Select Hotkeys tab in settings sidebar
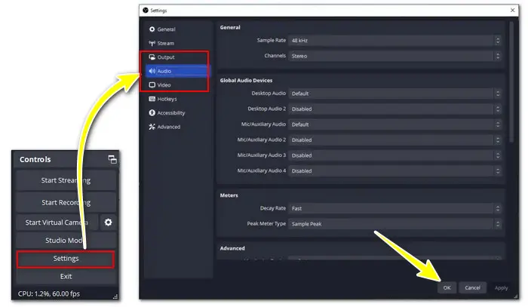 [x=177, y=99]
